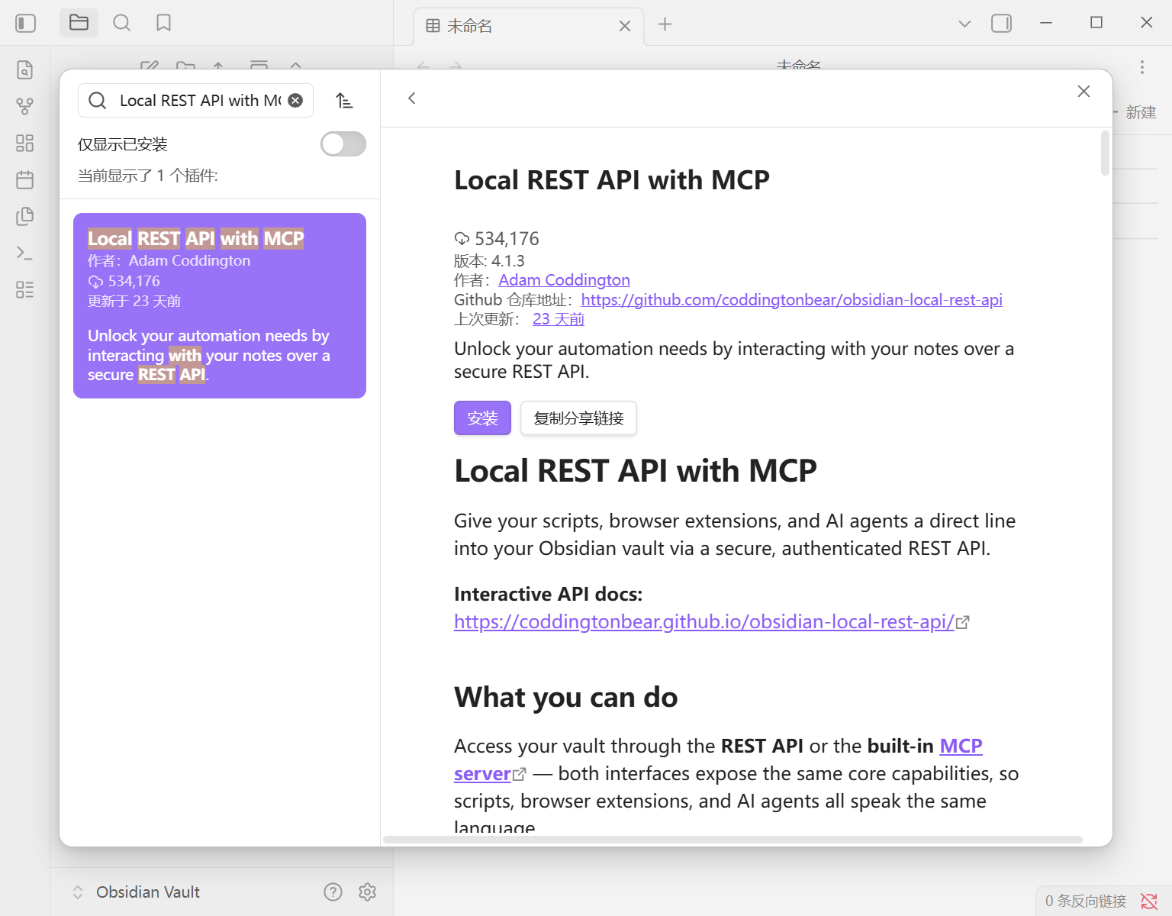Go back from plugin details
The width and height of the screenshot is (1172, 916).
(412, 98)
